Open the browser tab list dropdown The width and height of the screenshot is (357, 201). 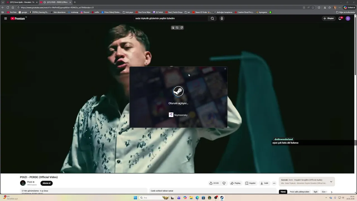point(3,2)
